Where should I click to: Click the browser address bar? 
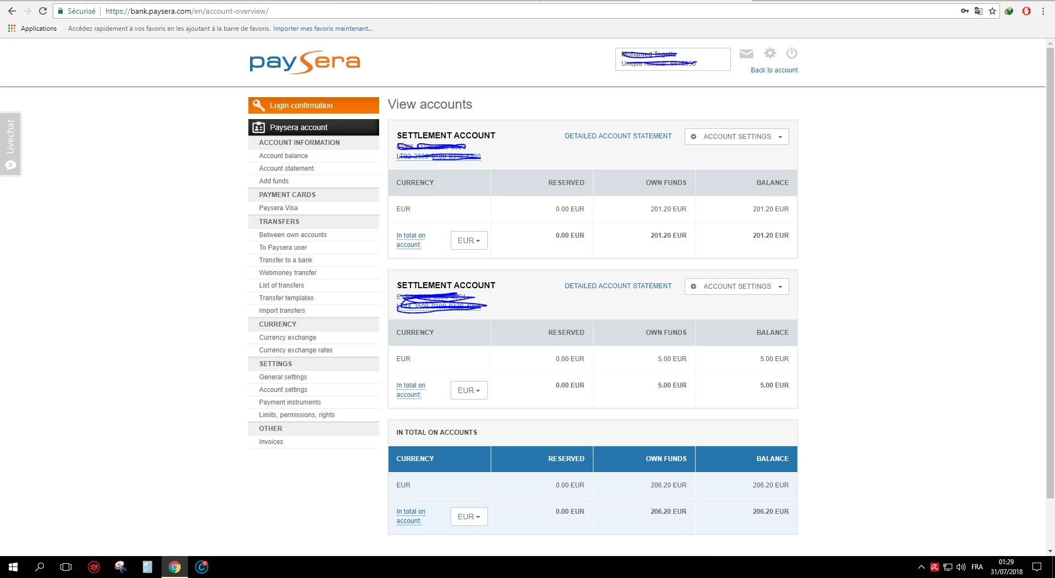pos(495,11)
